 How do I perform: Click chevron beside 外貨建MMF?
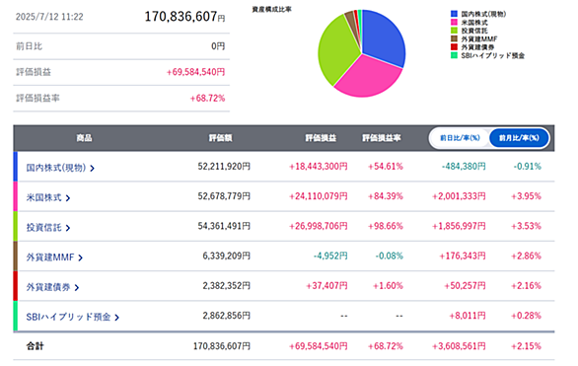[x=80, y=258]
